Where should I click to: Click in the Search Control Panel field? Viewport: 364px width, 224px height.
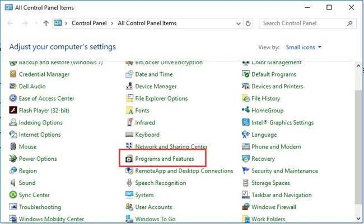pos(307,23)
